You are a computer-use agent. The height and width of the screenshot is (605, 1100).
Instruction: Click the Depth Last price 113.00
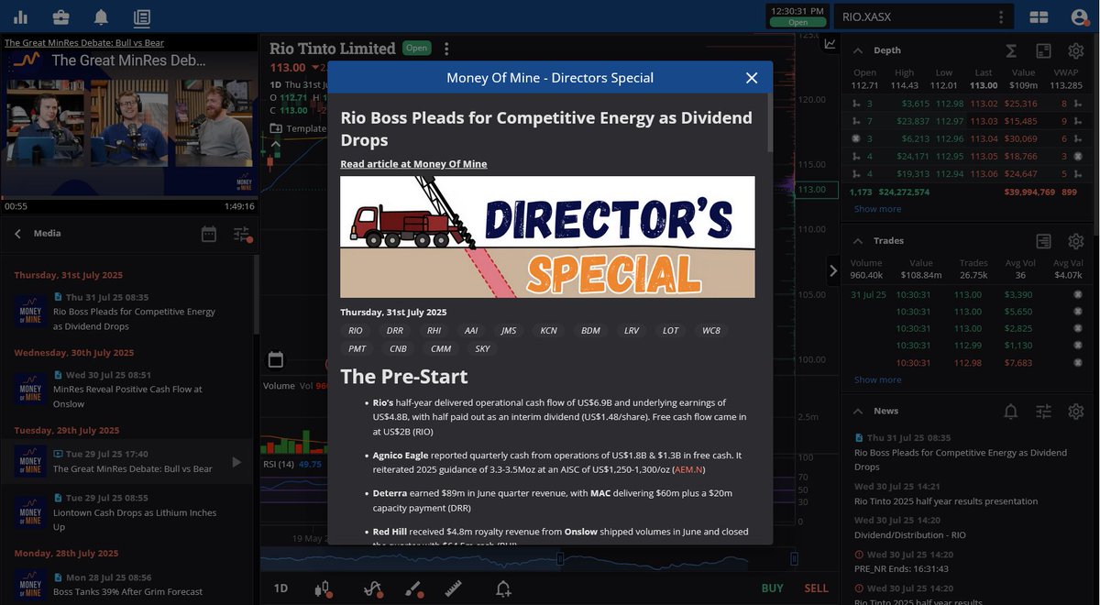(x=984, y=85)
